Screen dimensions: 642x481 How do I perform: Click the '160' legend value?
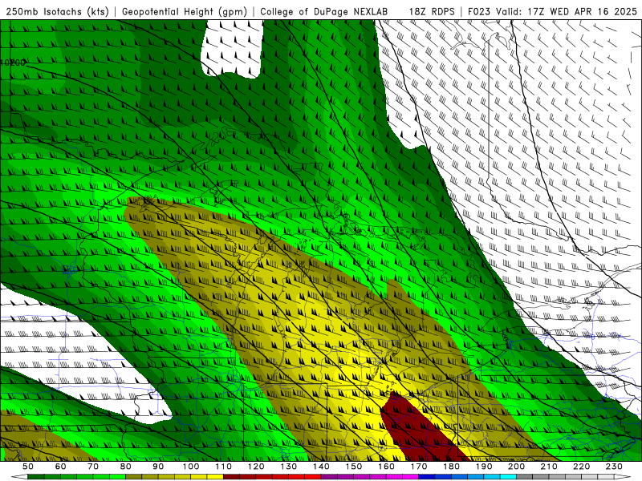[x=387, y=467]
